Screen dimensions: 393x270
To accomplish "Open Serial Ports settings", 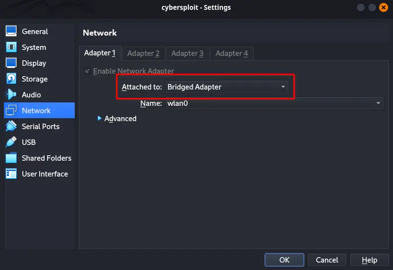I will click(x=39, y=126).
